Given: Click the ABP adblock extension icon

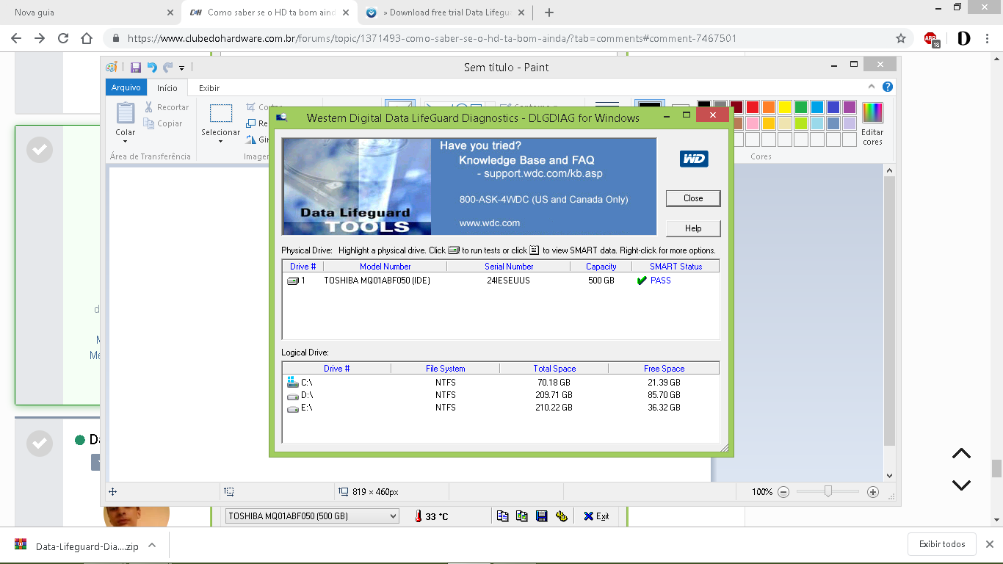Looking at the screenshot, I should (x=931, y=39).
